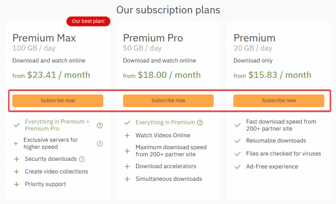
Task: Click help icon after Everything in Premium
Action: tap(200, 123)
